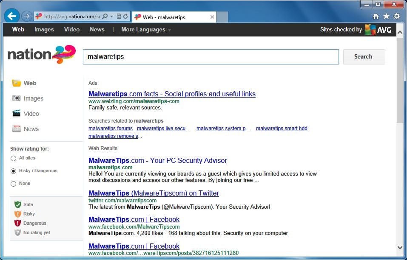This screenshot has height=260, width=407.
Task: Click the nation logo
Action: pyautogui.click(x=42, y=54)
